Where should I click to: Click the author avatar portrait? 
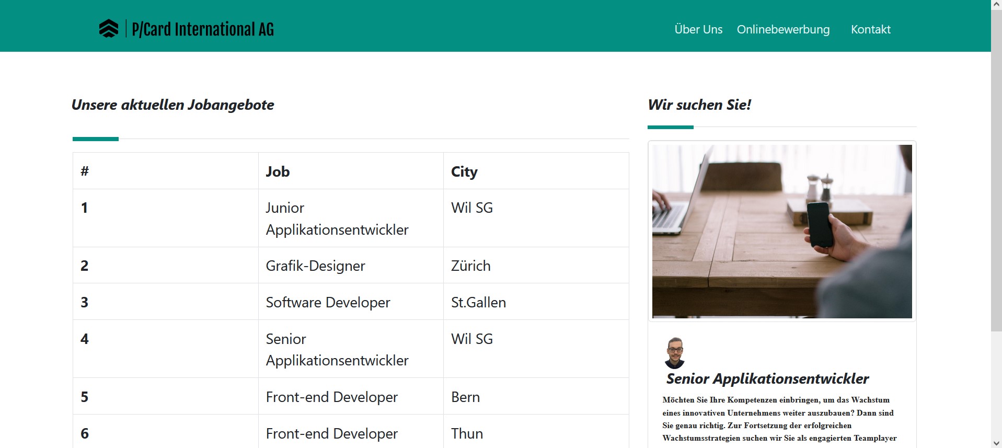[x=675, y=353]
